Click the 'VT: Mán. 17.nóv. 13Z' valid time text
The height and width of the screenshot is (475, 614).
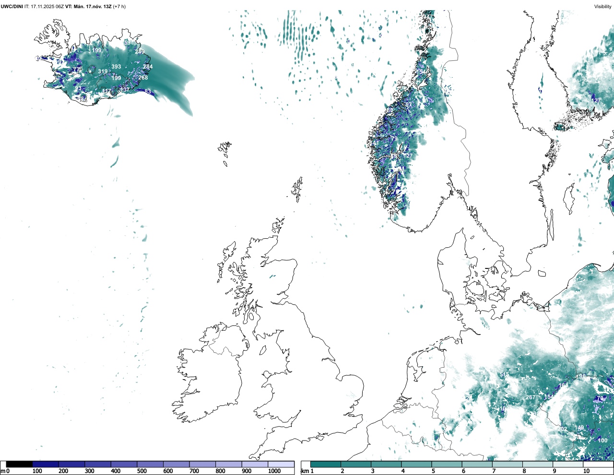(x=89, y=7)
